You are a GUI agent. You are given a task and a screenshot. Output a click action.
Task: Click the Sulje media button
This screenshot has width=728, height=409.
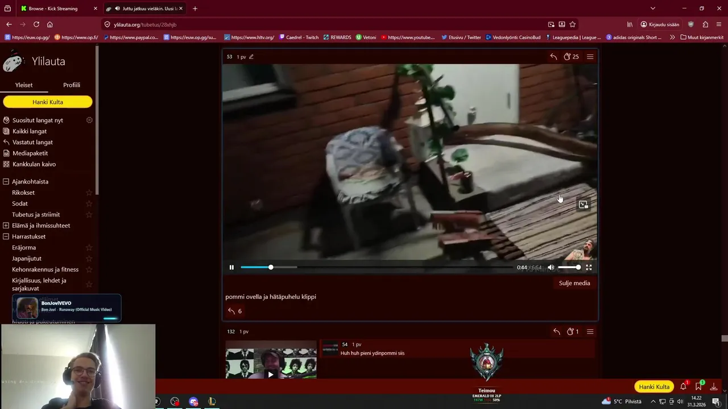coord(574,283)
